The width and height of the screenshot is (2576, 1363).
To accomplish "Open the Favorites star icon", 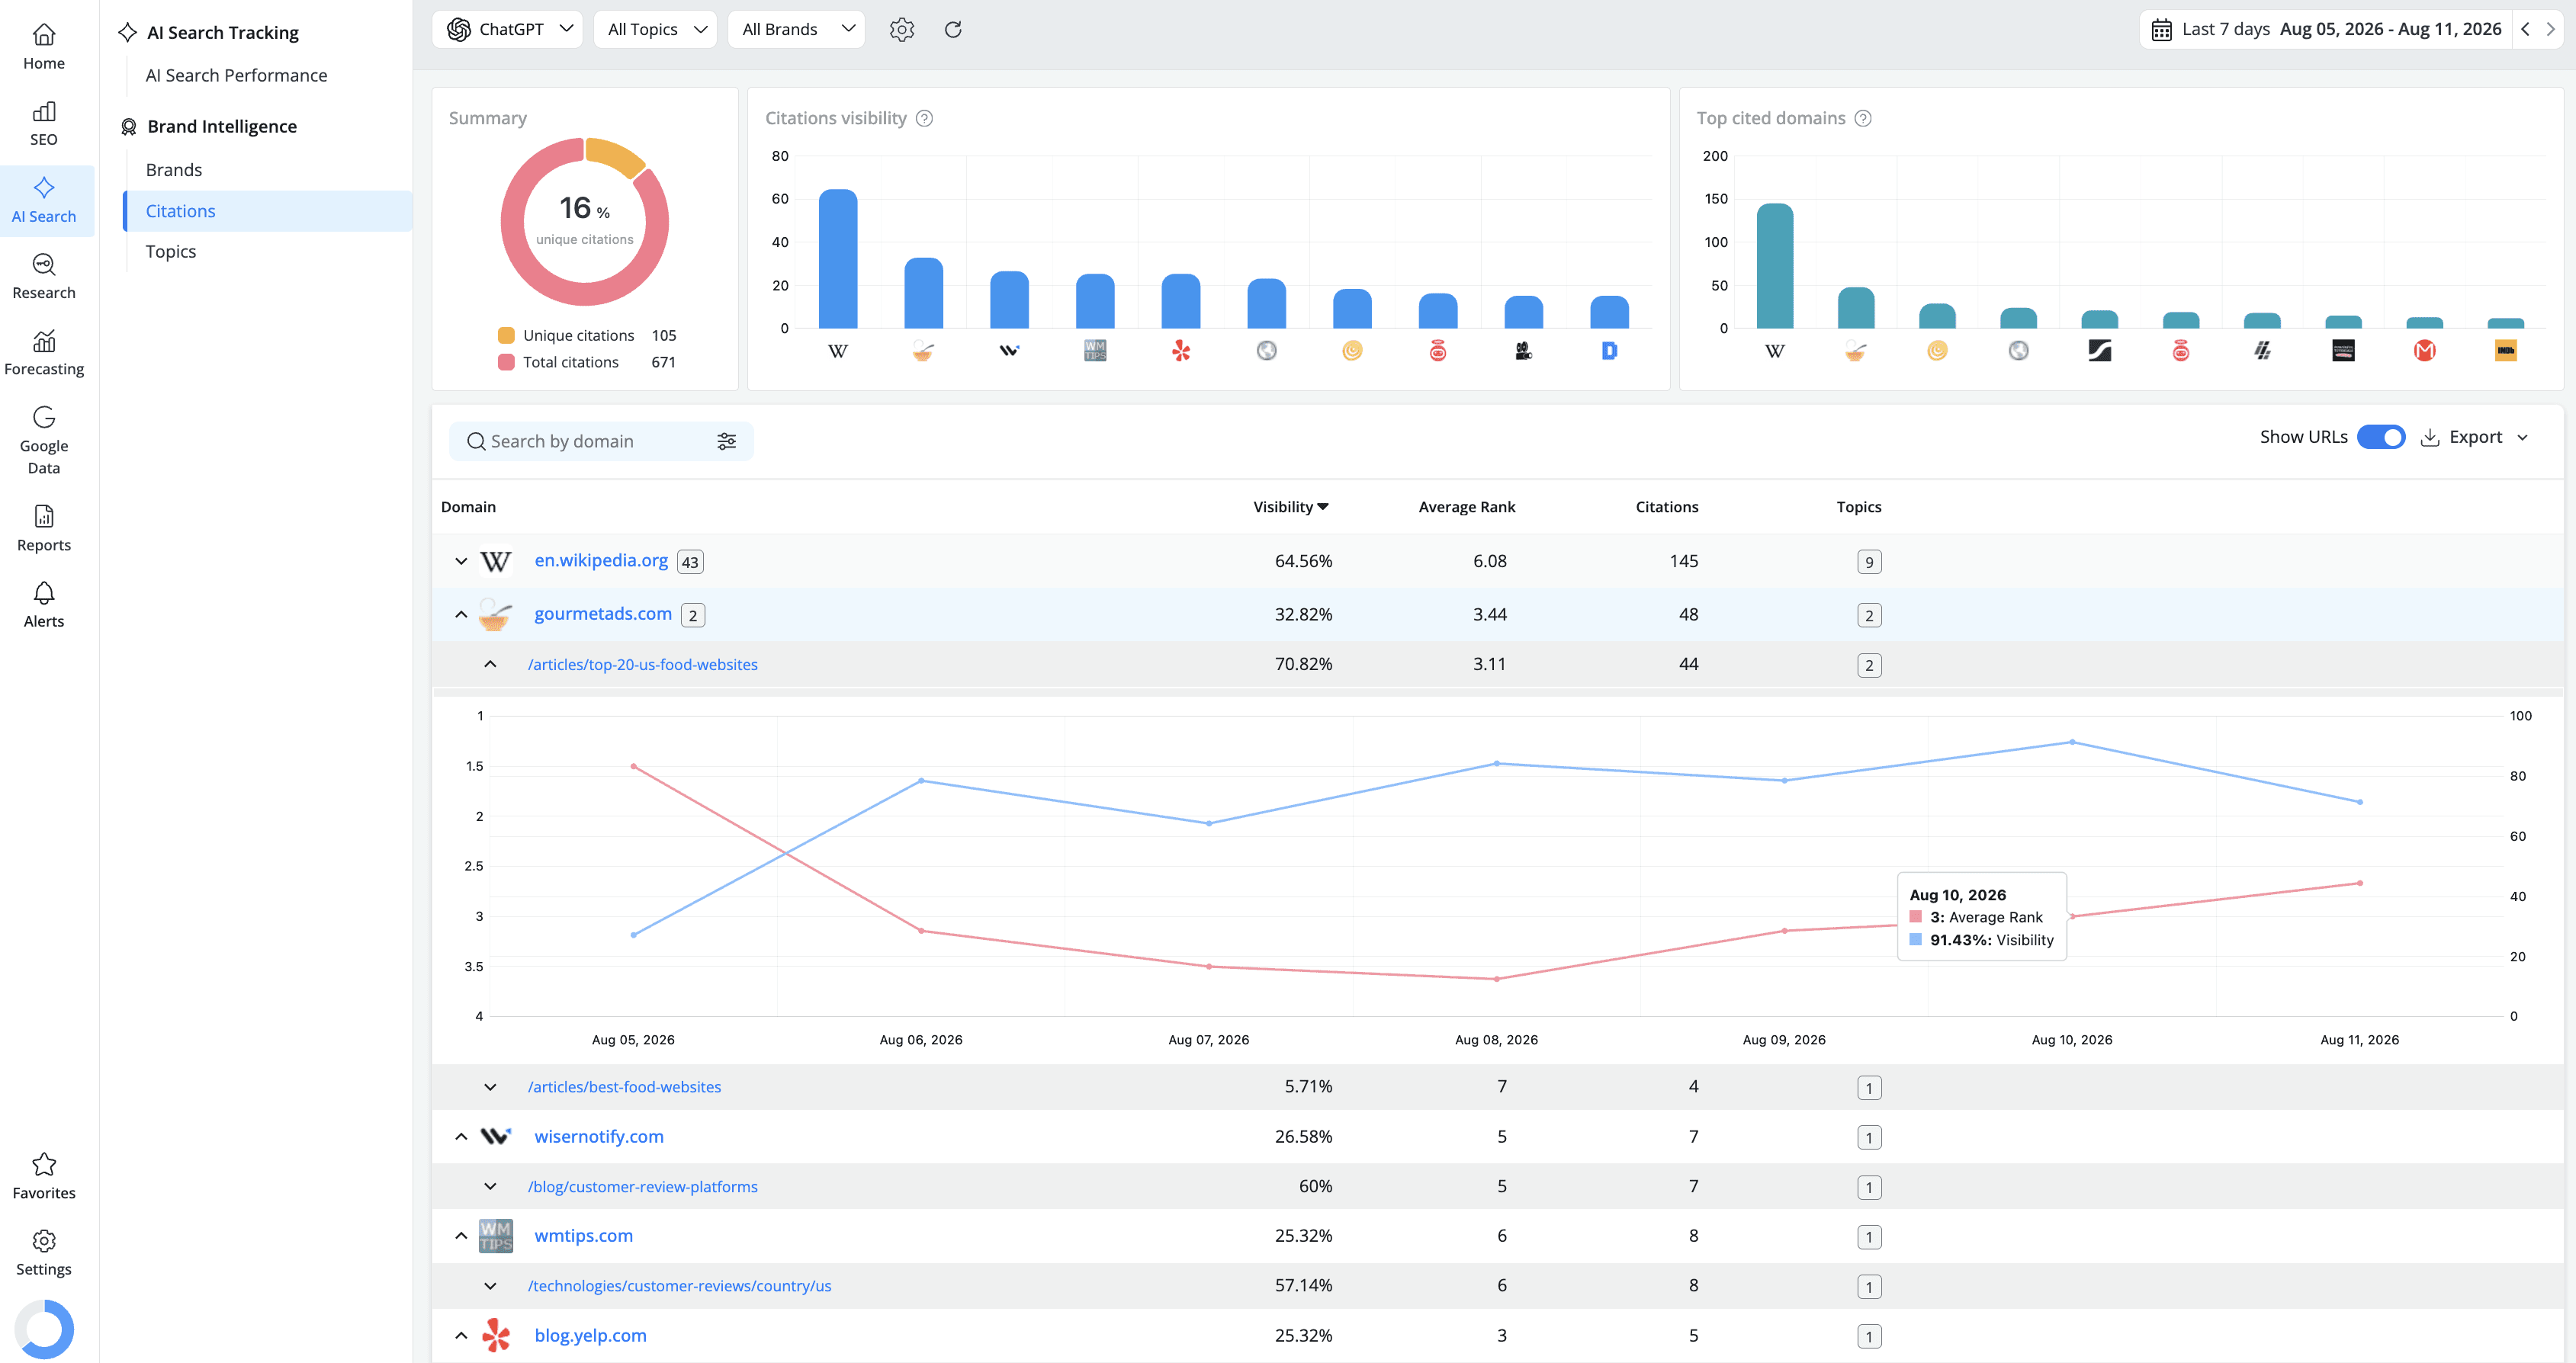I will [x=44, y=1164].
